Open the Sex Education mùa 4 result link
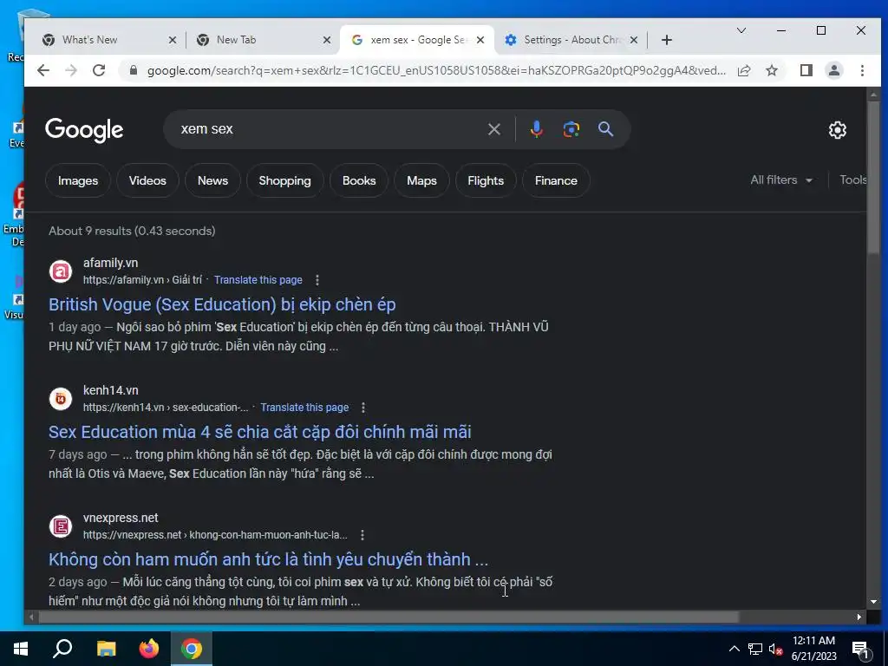This screenshot has height=666, width=888. click(x=260, y=432)
